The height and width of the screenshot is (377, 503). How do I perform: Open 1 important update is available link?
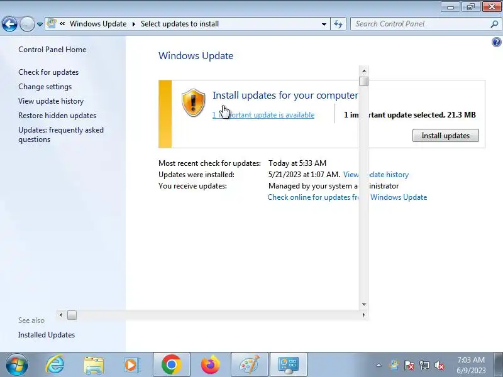[x=263, y=115]
